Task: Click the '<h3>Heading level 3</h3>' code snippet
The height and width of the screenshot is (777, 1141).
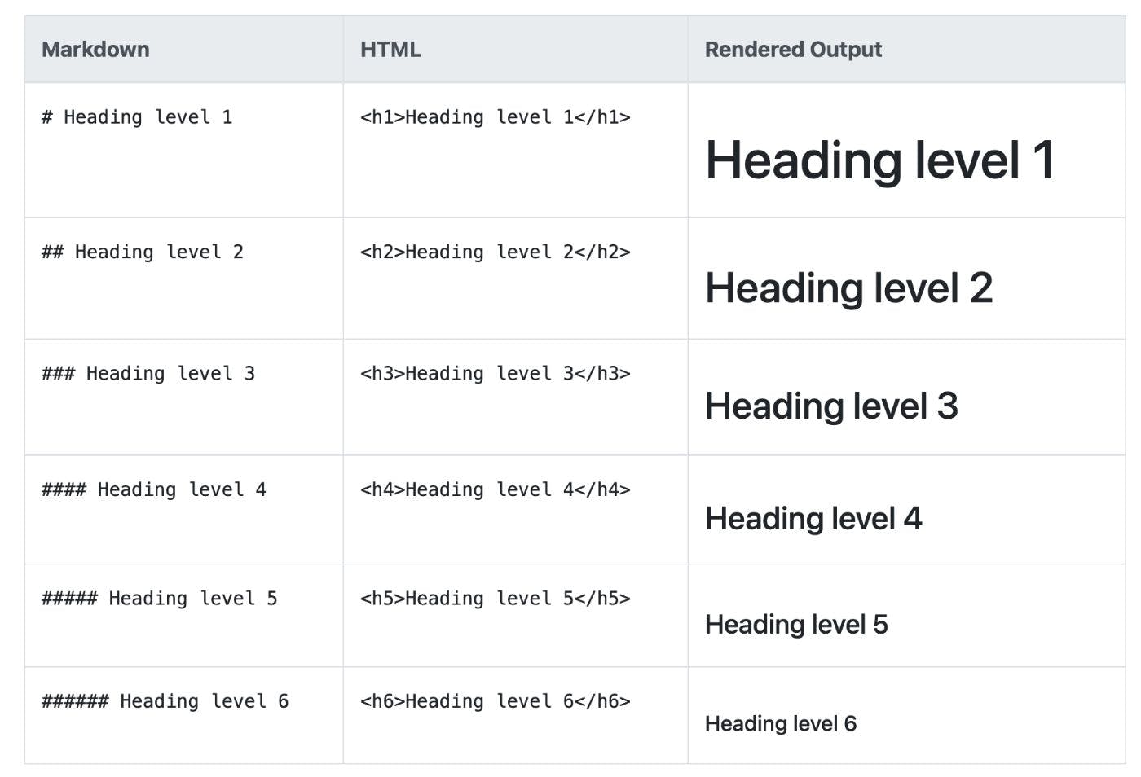Action: [x=496, y=373]
